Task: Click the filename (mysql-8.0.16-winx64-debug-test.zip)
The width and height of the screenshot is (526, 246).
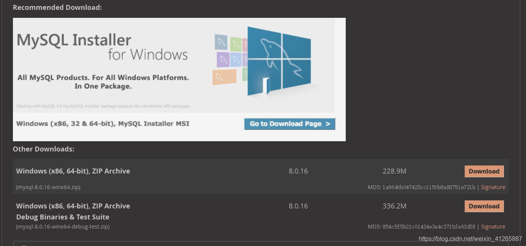Action: click(x=63, y=227)
